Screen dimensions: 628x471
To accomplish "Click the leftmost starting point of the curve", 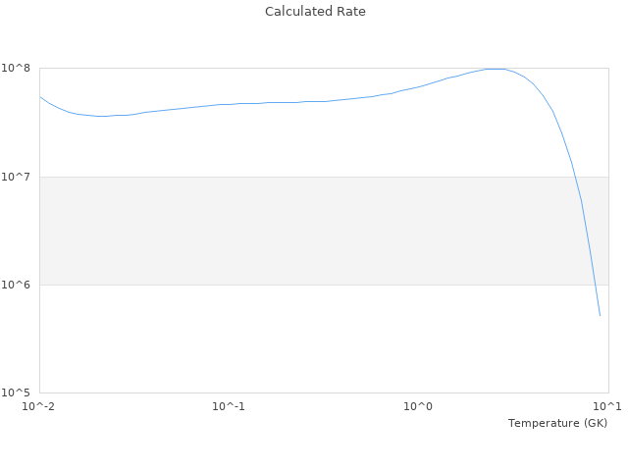I will point(40,96).
